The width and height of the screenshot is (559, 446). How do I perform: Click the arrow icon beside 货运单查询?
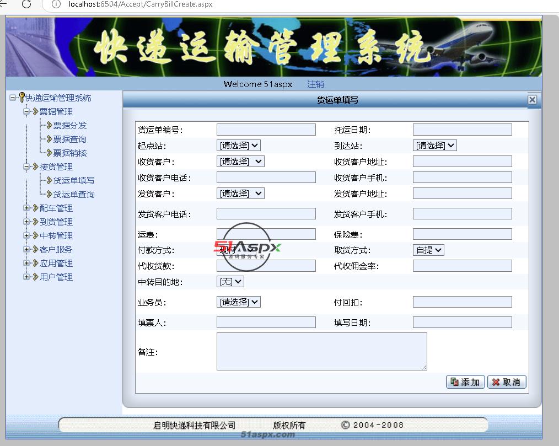pos(49,194)
